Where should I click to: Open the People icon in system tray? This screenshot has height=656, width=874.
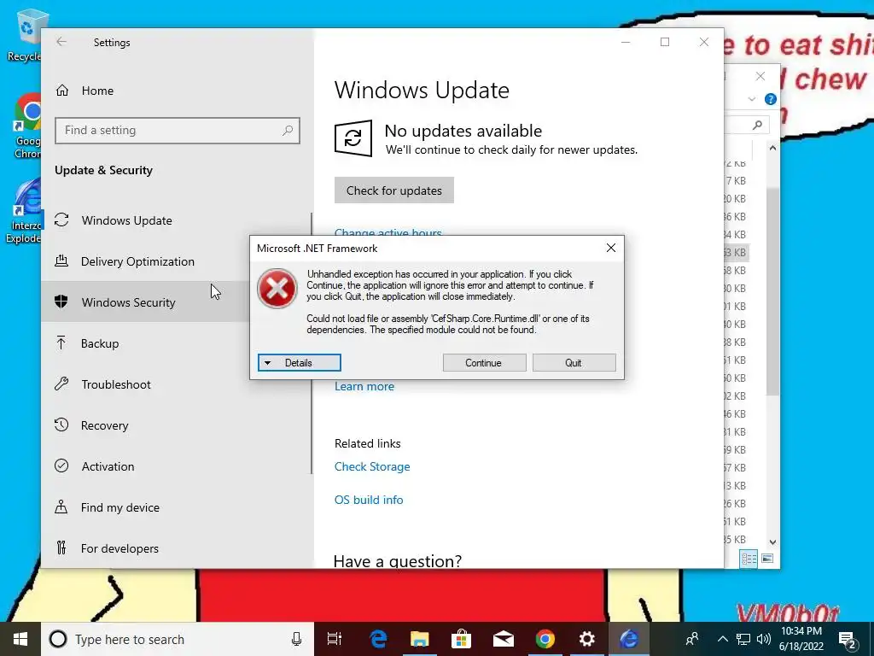pyautogui.click(x=692, y=639)
